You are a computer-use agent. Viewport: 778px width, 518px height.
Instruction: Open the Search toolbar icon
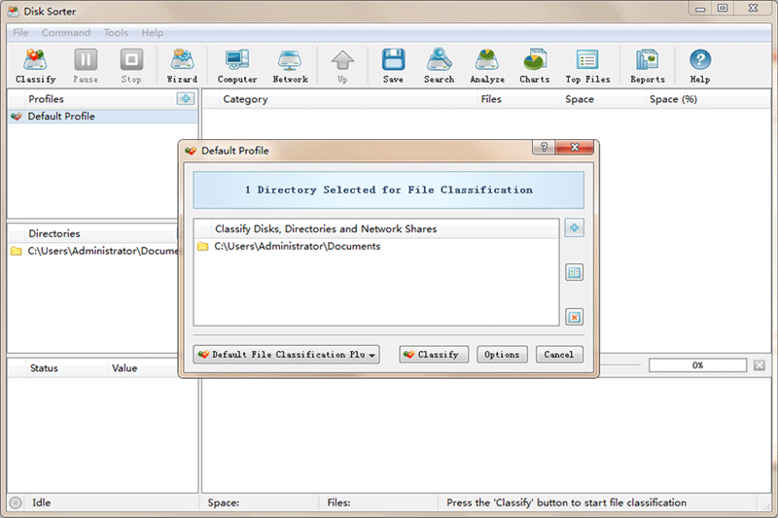(x=439, y=66)
